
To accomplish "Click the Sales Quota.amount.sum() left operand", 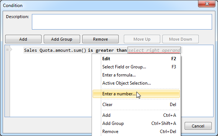I will [x=55, y=50].
